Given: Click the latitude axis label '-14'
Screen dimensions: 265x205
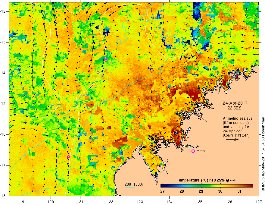Looking at the screenshot, I should (3, 73).
